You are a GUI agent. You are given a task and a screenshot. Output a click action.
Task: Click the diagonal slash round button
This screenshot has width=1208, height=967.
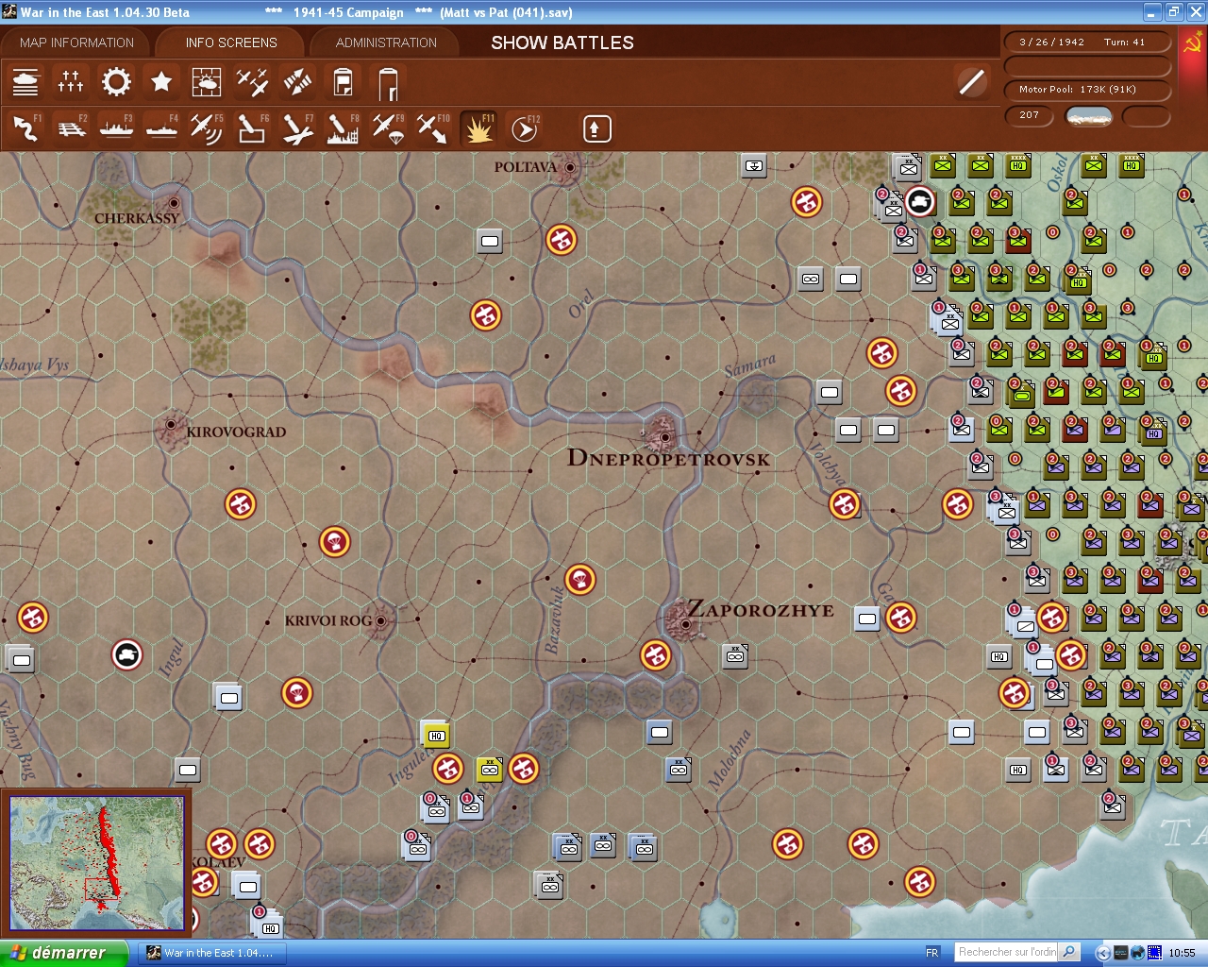[971, 82]
